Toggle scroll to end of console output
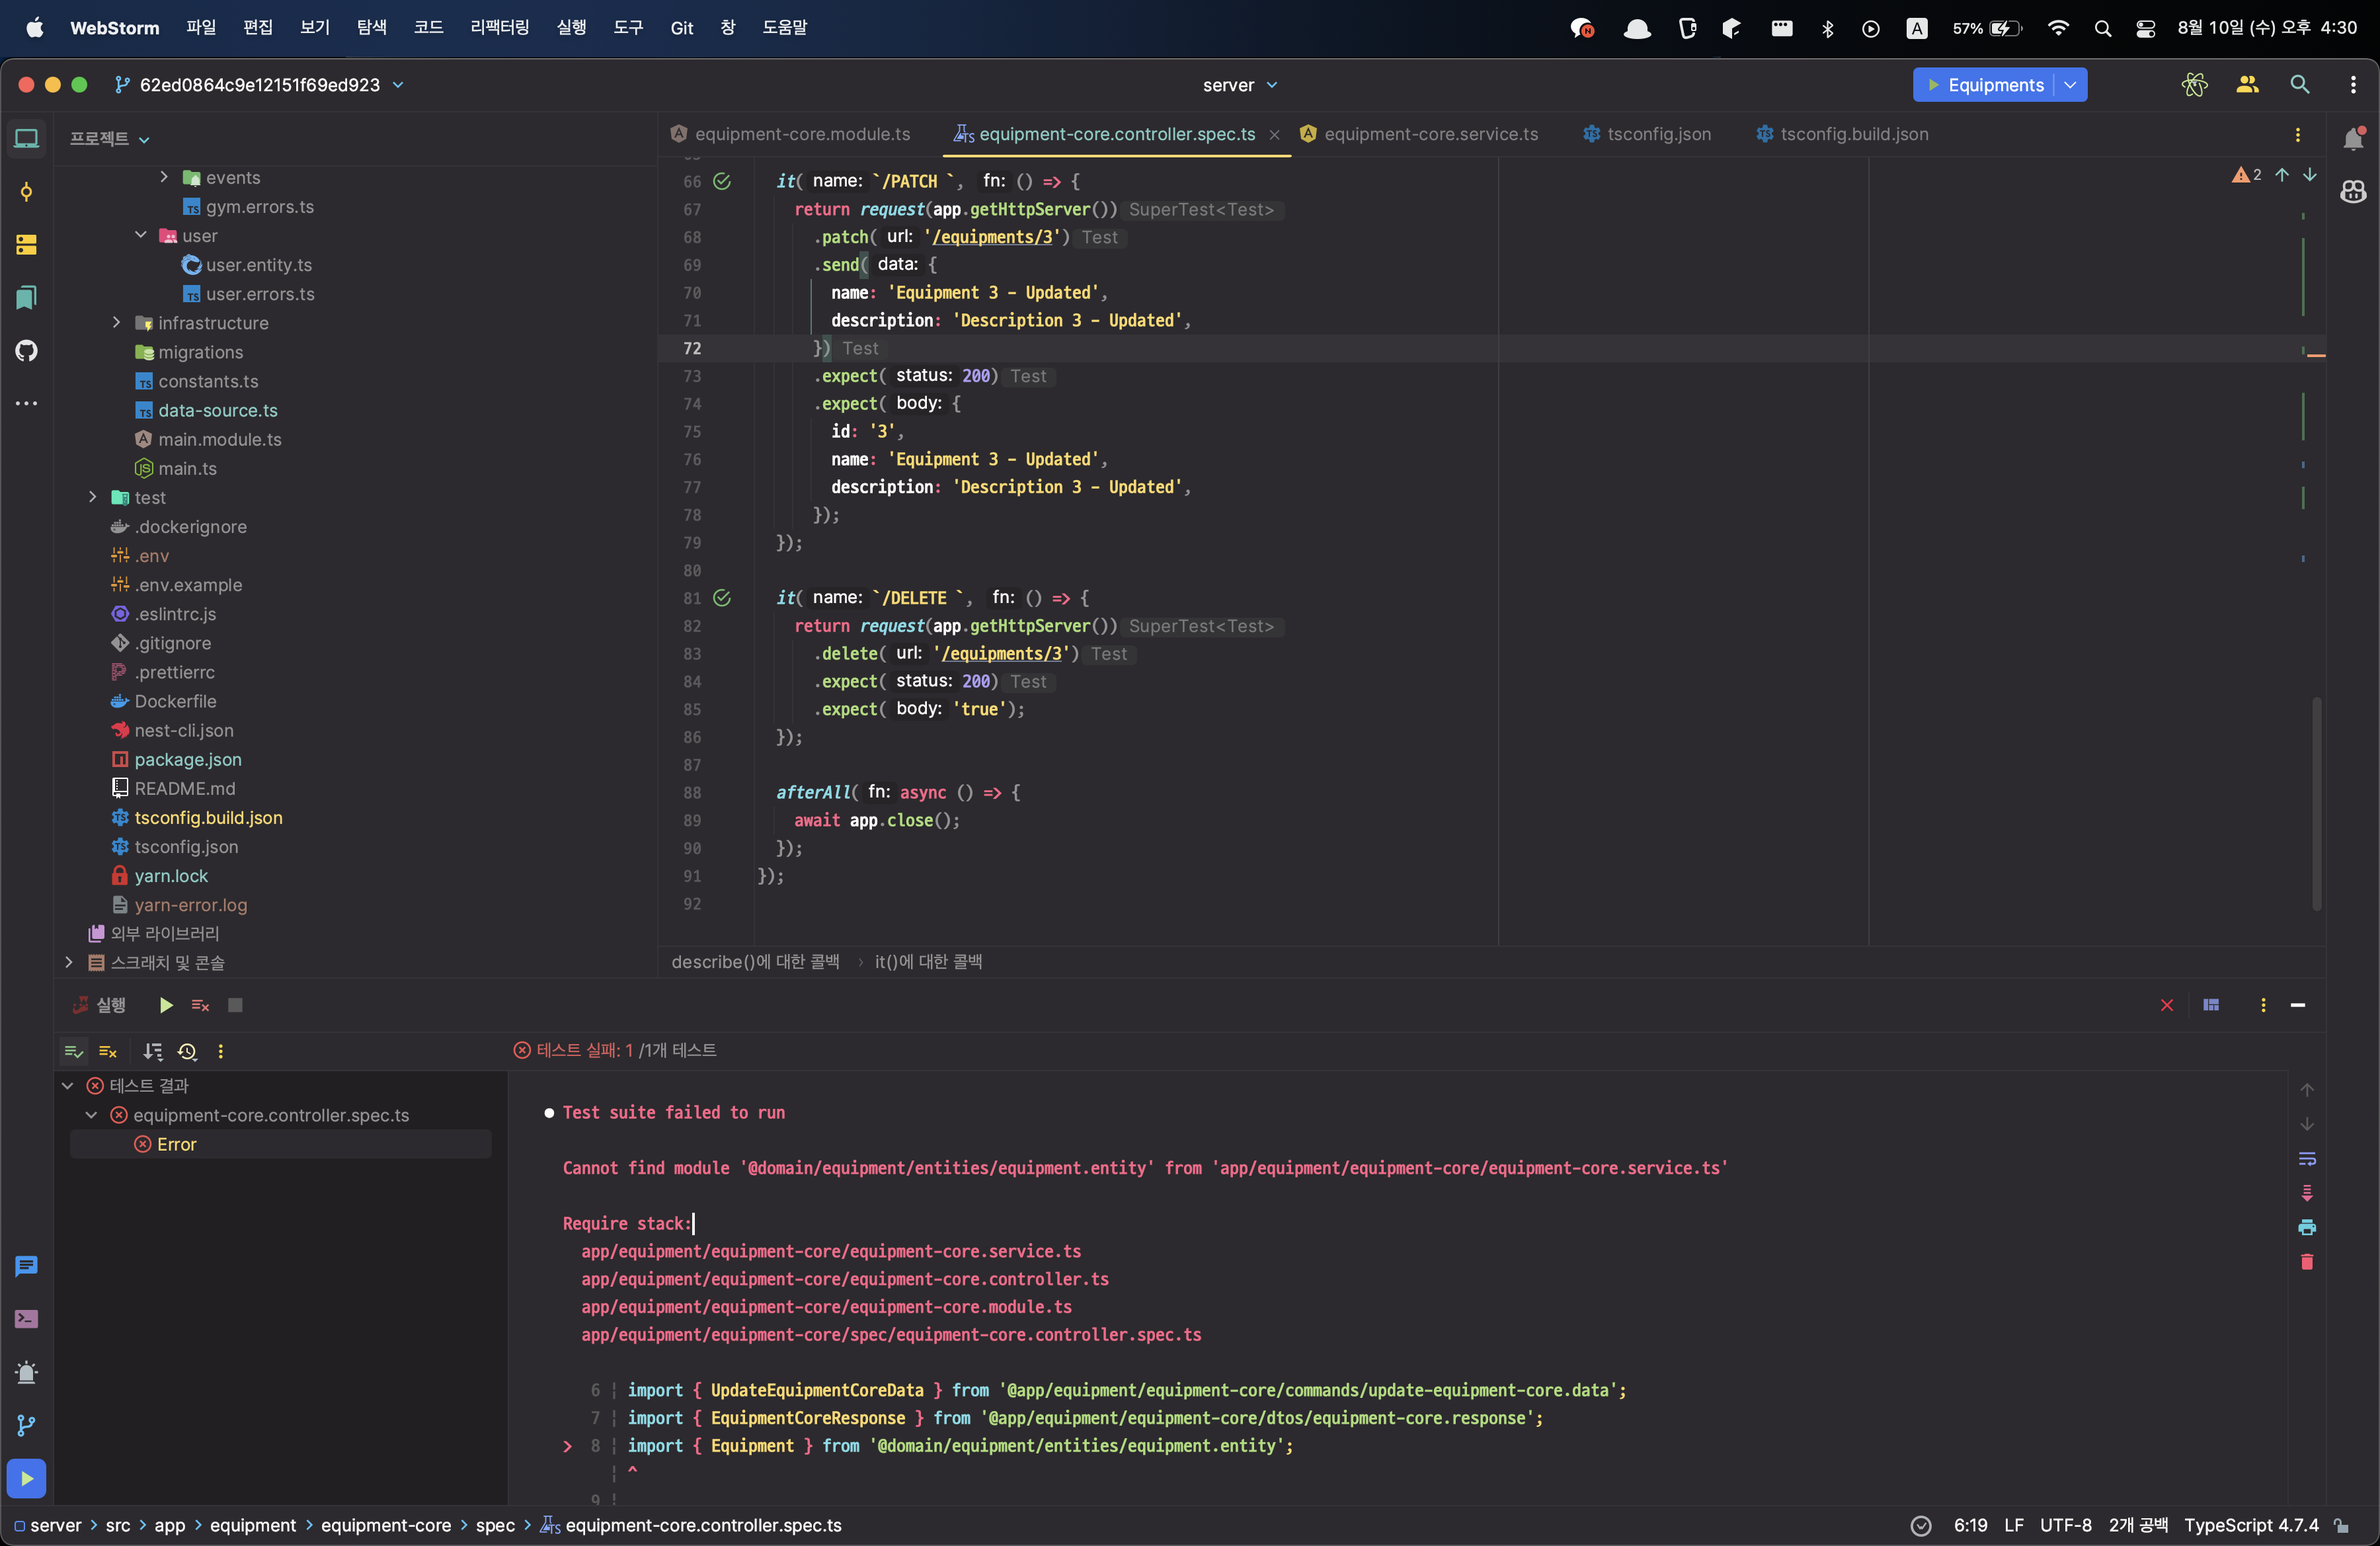Screen dimensions: 2380x1546 [x=2307, y=1193]
